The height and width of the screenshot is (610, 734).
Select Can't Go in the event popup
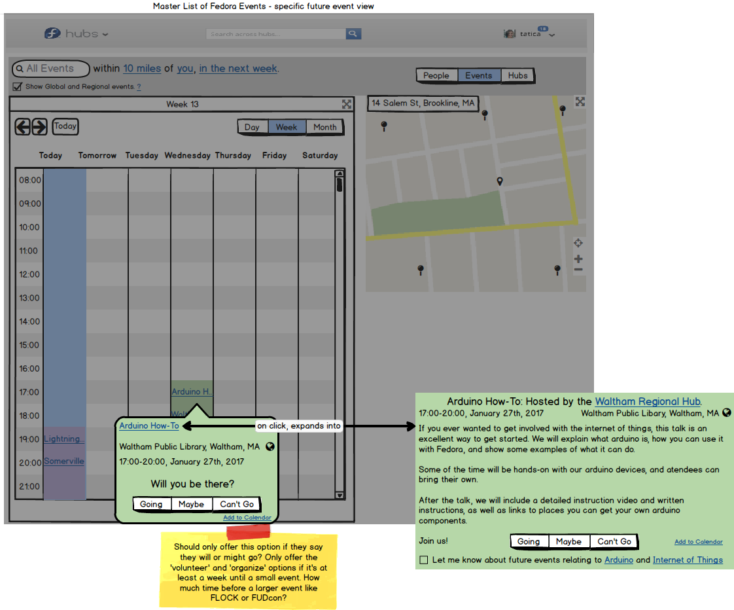coord(237,504)
